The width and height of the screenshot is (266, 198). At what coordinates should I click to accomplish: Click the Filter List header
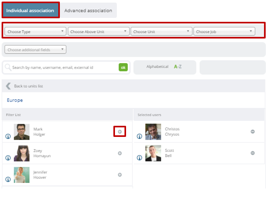pyautogui.click(x=13, y=115)
